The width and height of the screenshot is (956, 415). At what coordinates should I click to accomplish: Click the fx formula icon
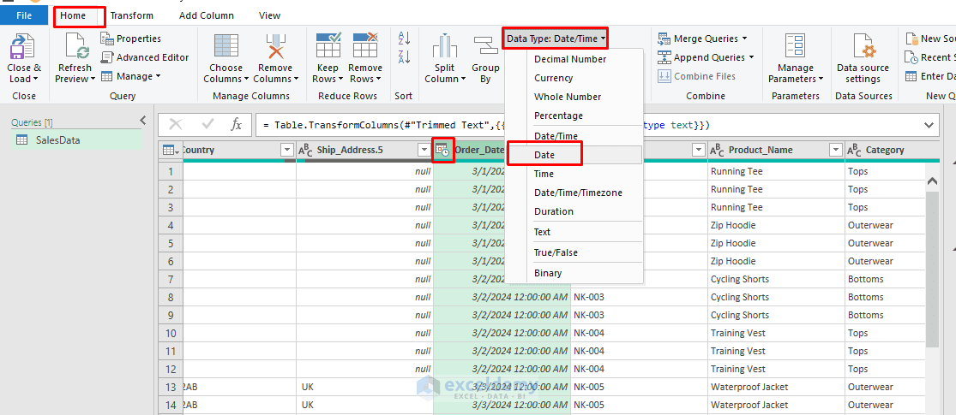coord(237,125)
